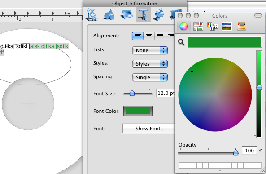This screenshot has width=266, height=174.
Task: Switch to image palettes picker mode
Action: click(227, 27)
